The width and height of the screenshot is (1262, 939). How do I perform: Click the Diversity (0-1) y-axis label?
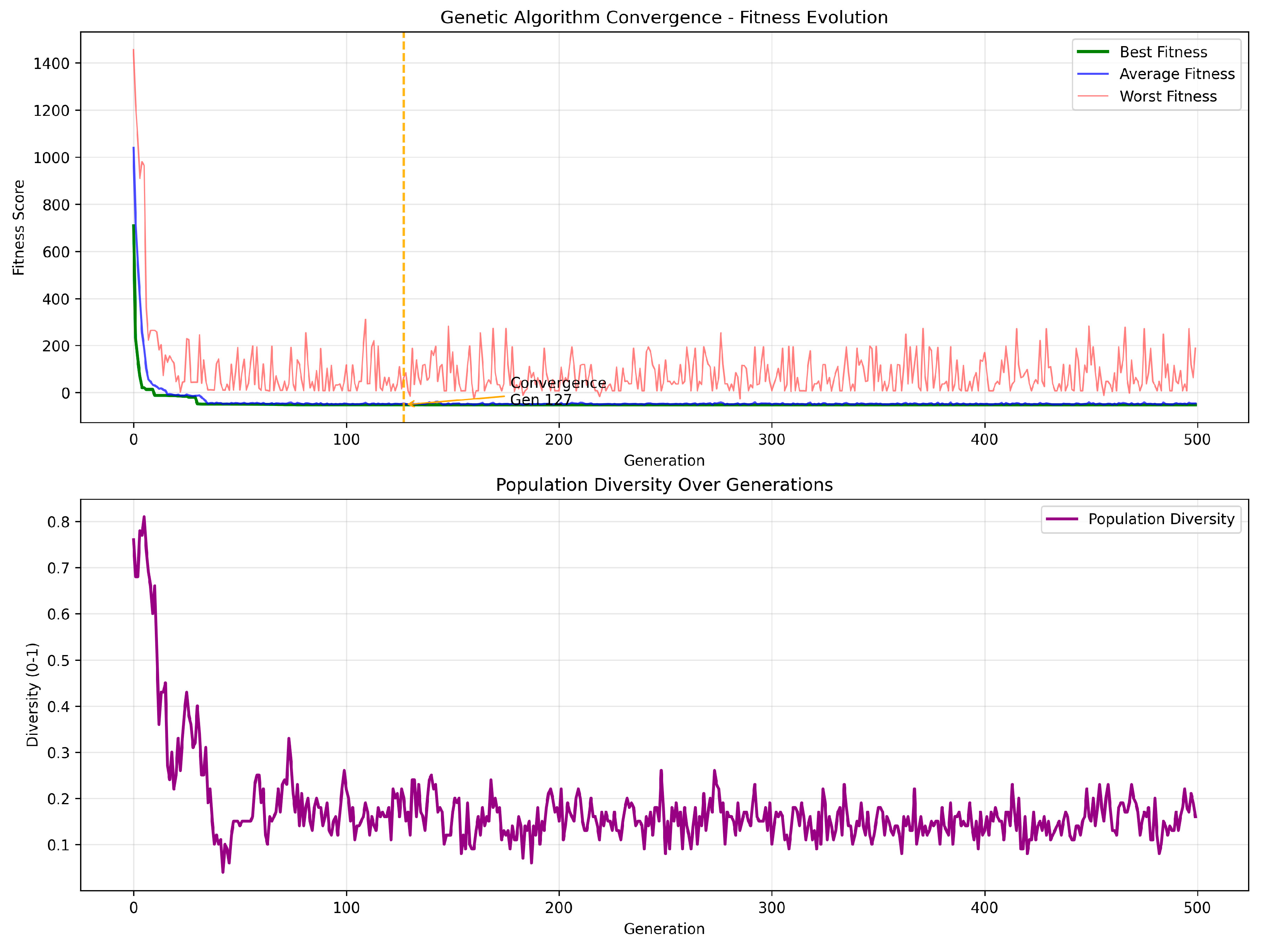pos(33,695)
